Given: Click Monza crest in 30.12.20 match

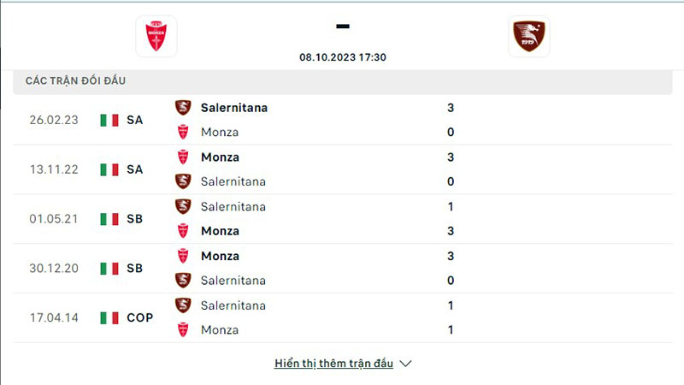Looking at the screenshot, I should [x=183, y=256].
